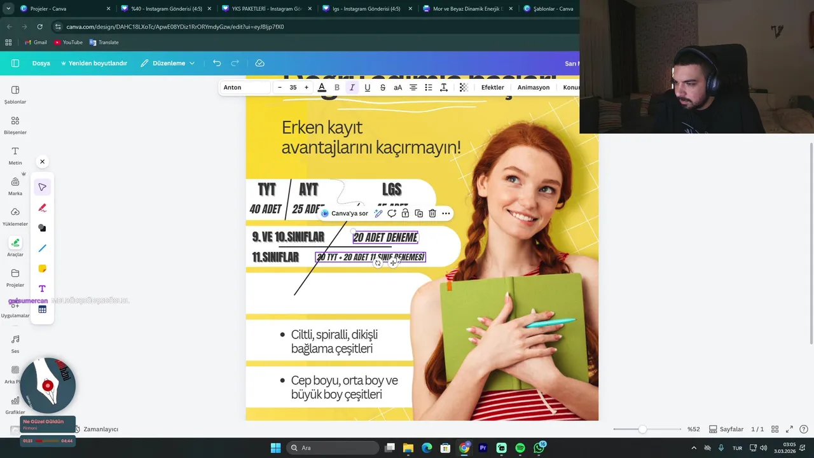Delete the selected element with trash
814x458 pixels.
coord(432,214)
